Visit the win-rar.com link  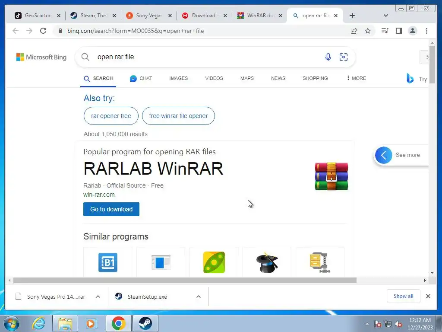(x=99, y=195)
